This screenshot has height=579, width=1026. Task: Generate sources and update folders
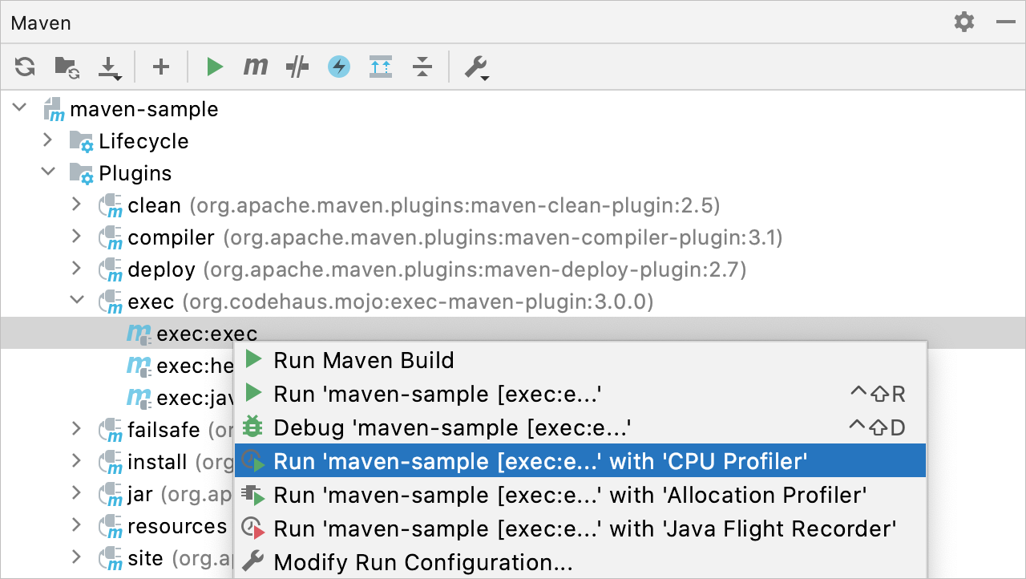pyautogui.click(x=66, y=67)
